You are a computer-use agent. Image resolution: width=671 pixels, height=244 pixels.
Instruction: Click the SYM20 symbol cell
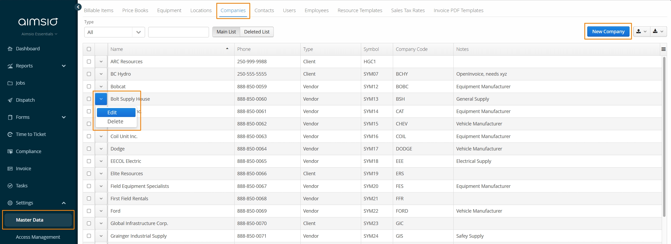[x=377, y=186]
